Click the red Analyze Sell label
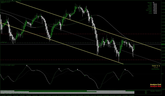Image resolution: width=165 pixels, height=96 pixels. [x=155, y=86]
